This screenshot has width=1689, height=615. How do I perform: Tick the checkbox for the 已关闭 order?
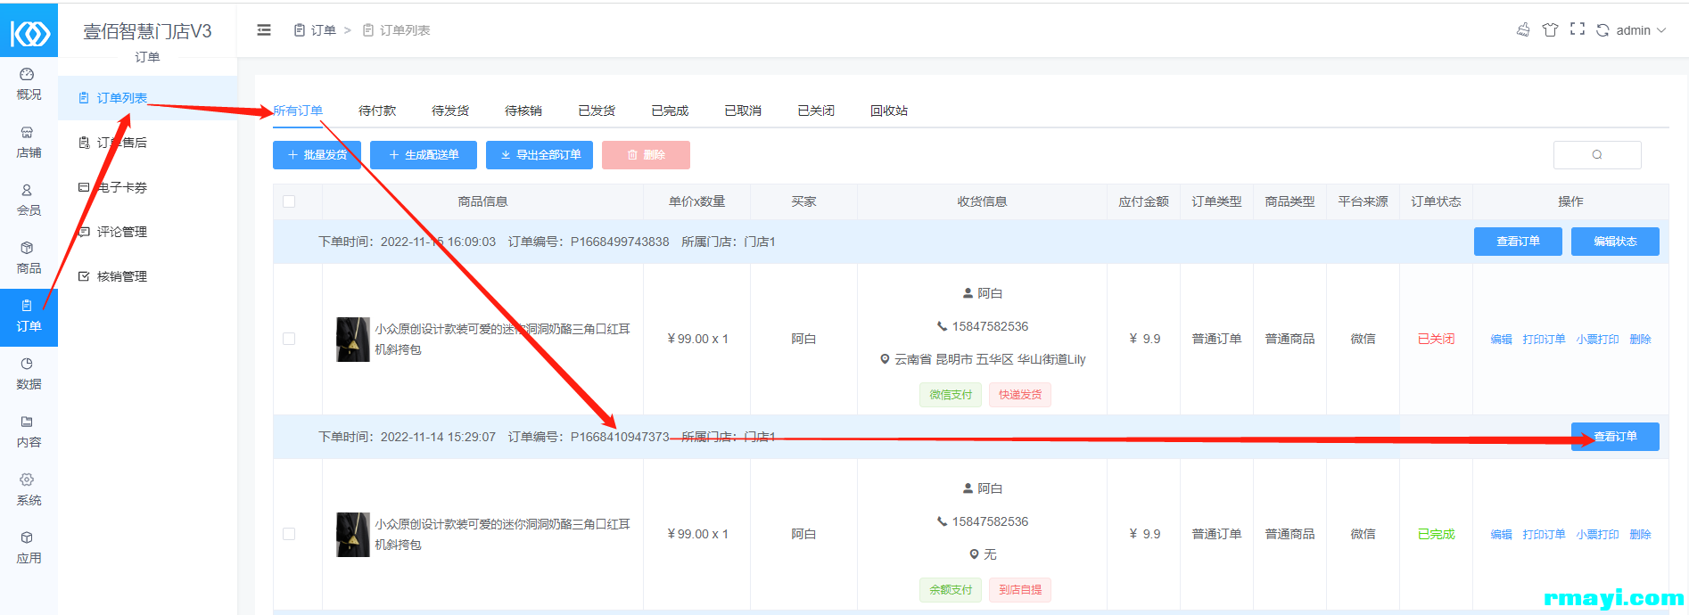tap(289, 339)
